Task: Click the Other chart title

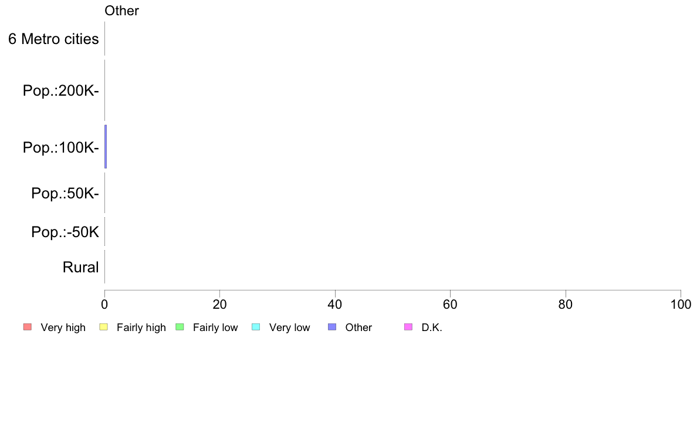Action: click(122, 11)
